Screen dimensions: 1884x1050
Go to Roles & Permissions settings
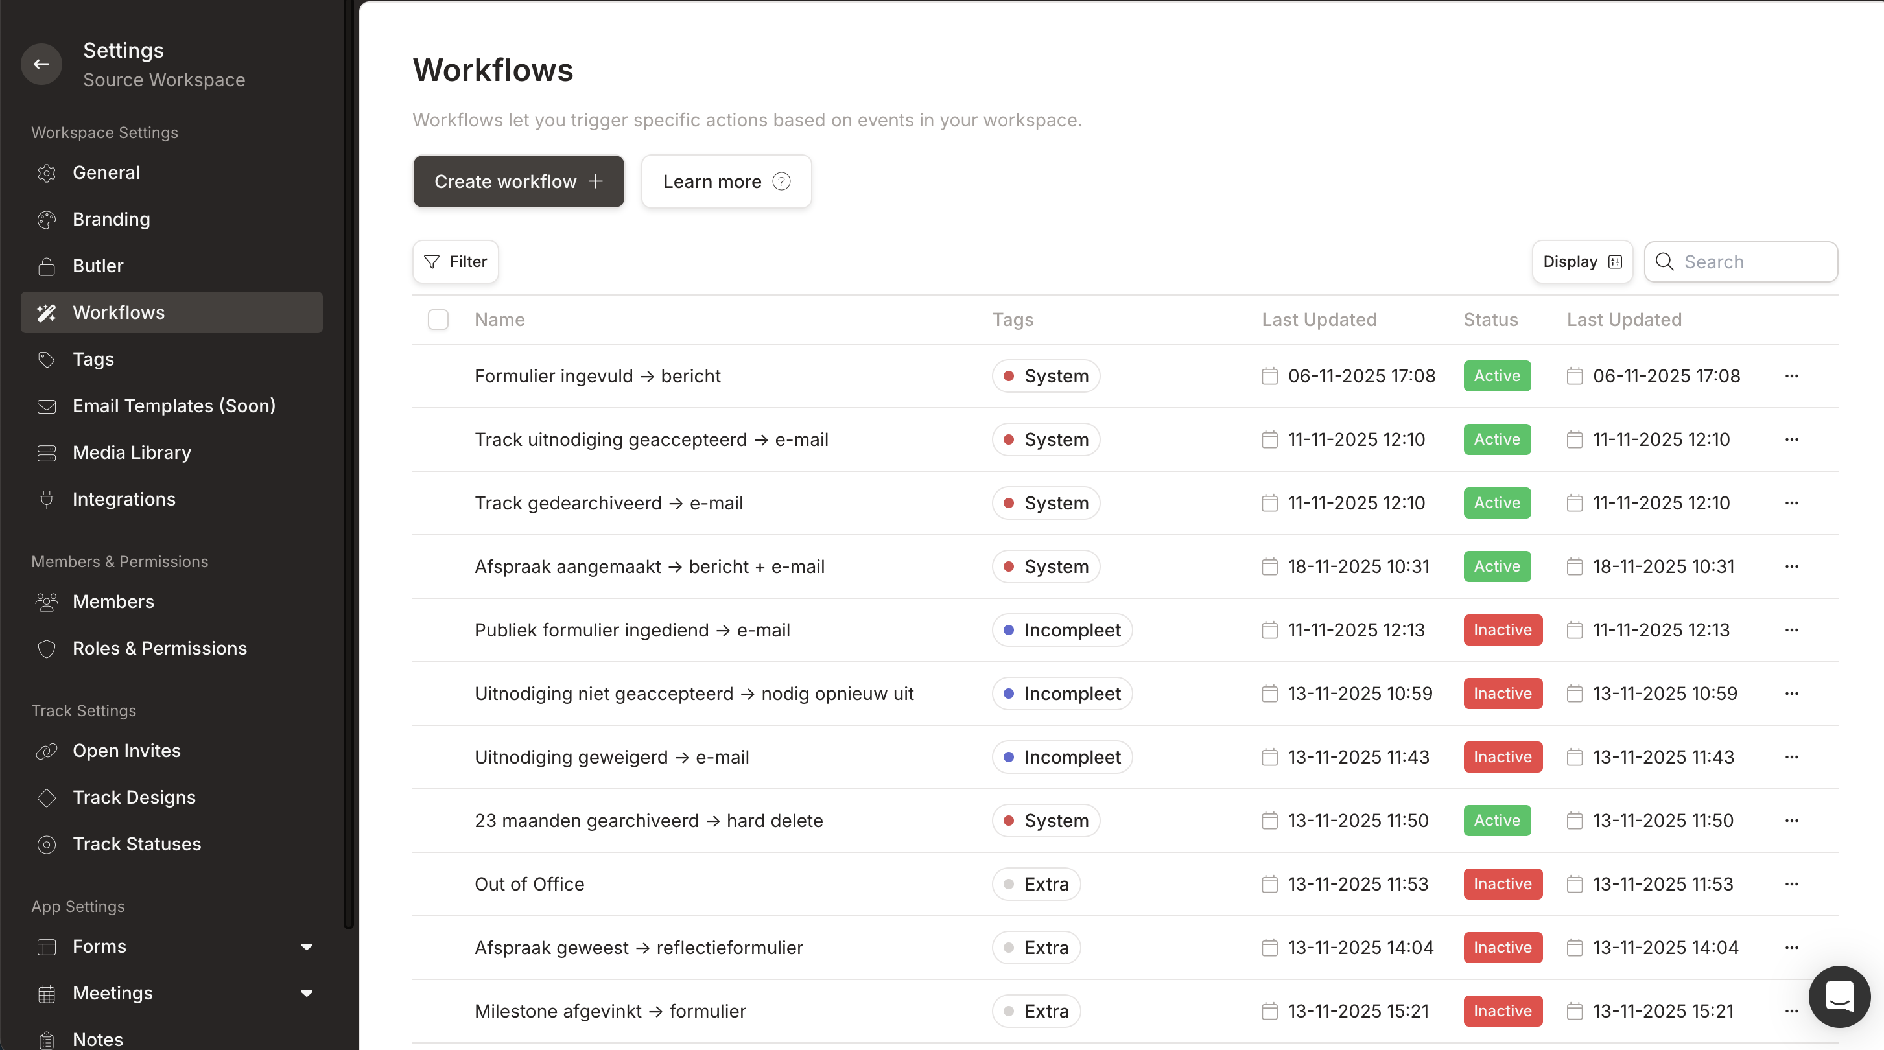[x=159, y=648]
